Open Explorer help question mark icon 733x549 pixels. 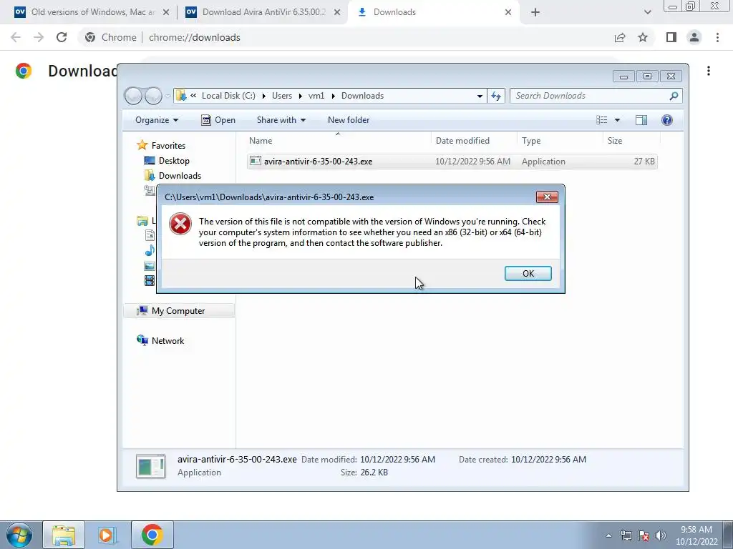coord(667,120)
